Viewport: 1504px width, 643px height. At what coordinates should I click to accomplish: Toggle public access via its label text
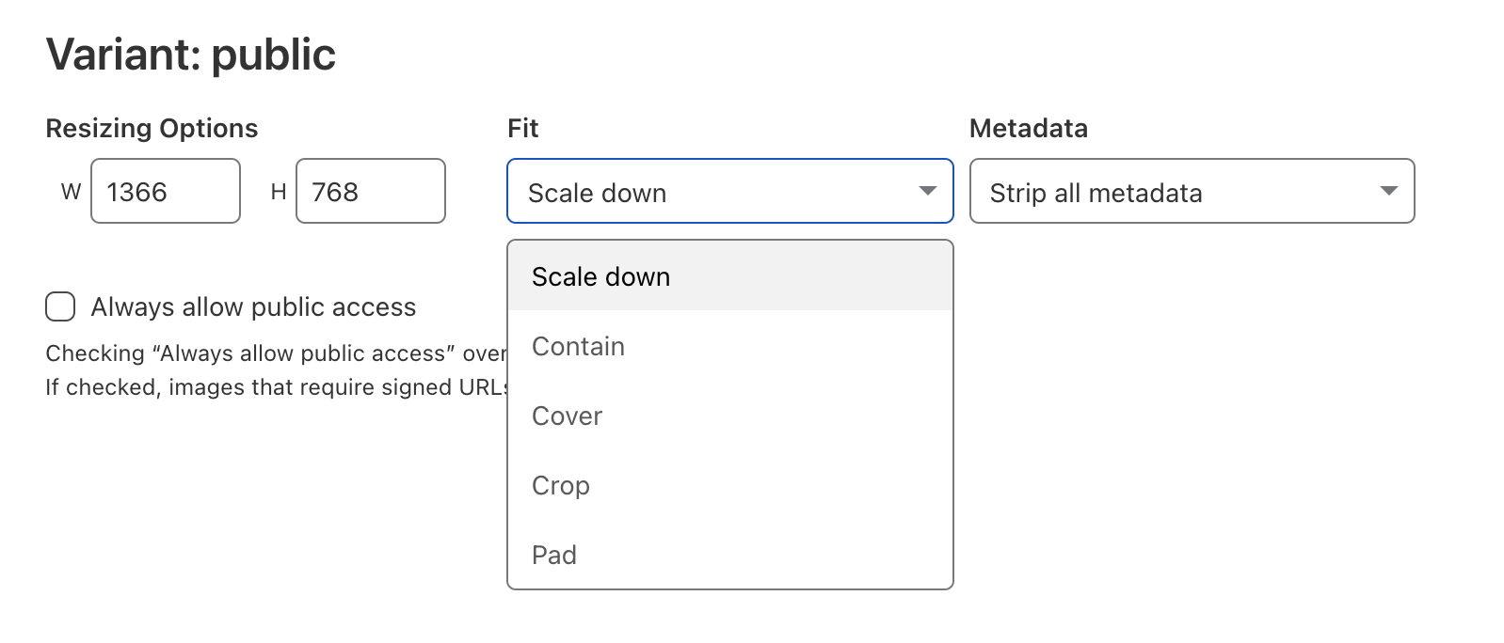click(252, 306)
